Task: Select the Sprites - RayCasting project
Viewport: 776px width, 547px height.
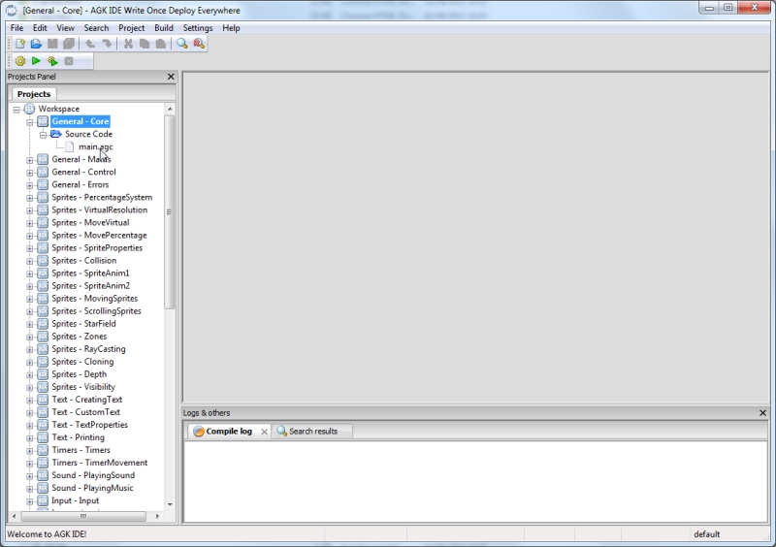Action: (88, 349)
